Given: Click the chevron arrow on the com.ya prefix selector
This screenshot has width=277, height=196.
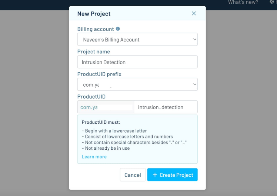Looking at the screenshot, I should pyautogui.click(x=195, y=84).
